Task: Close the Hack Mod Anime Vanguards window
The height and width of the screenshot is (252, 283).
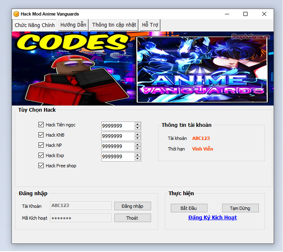Action: click(264, 14)
